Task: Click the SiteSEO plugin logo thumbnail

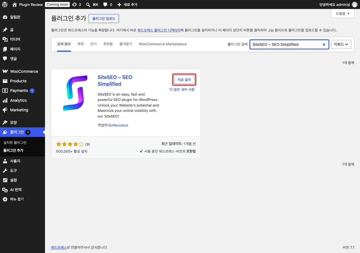Action: click(75, 93)
